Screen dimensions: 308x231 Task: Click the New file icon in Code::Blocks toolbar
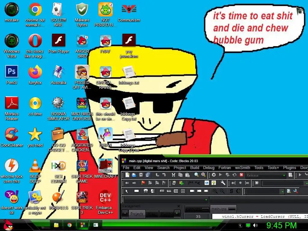click(127, 175)
